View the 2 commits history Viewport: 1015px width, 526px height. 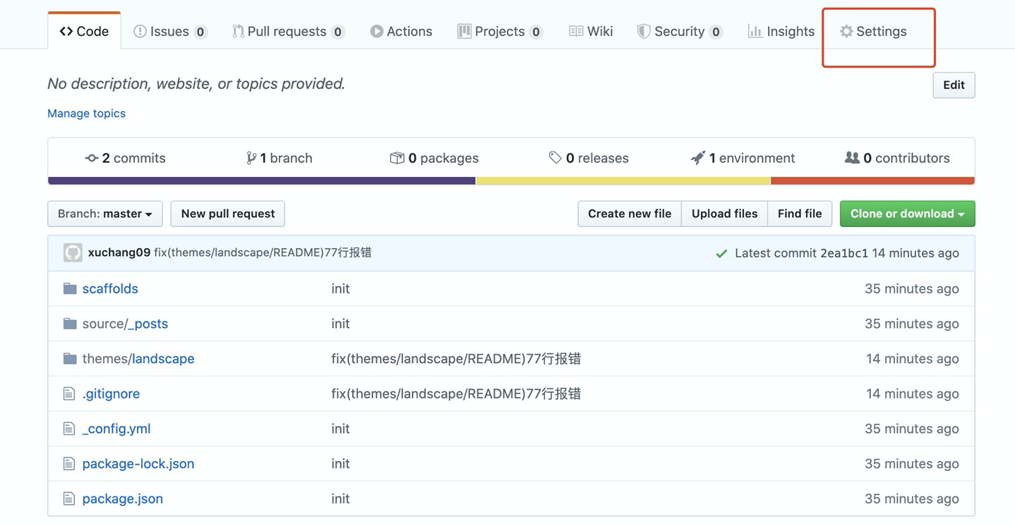click(126, 158)
